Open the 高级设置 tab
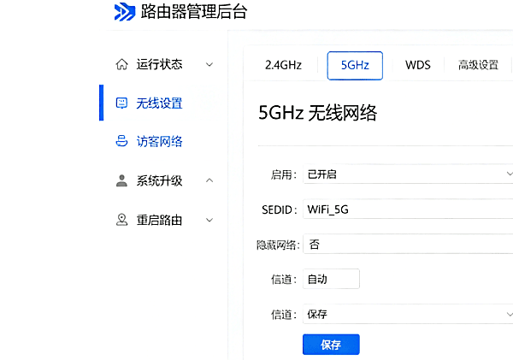Screen dimensions: 513x360 coord(478,65)
